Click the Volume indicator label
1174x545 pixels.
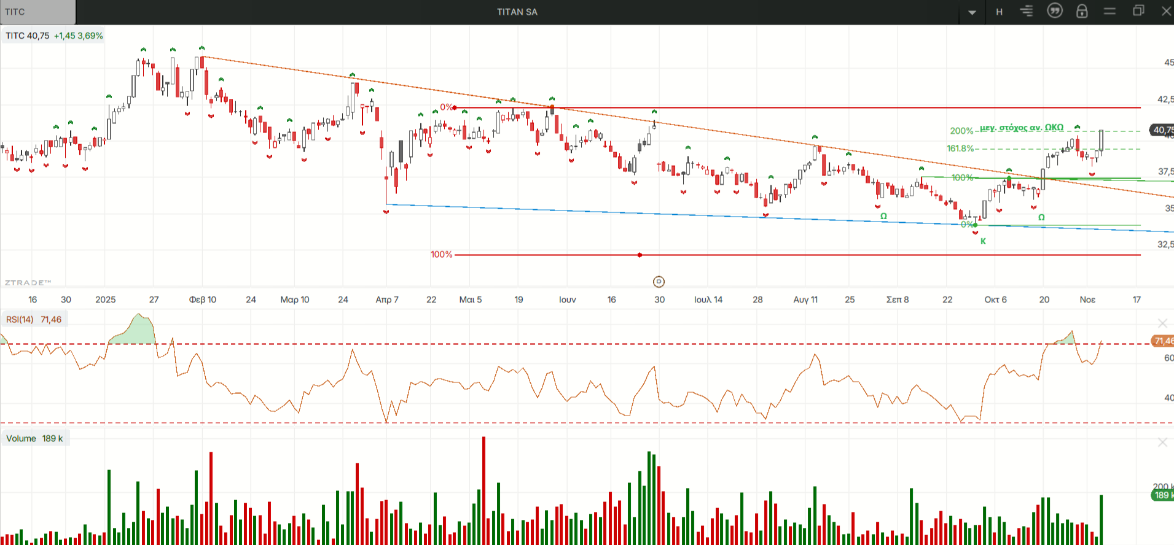[x=34, y=438]
